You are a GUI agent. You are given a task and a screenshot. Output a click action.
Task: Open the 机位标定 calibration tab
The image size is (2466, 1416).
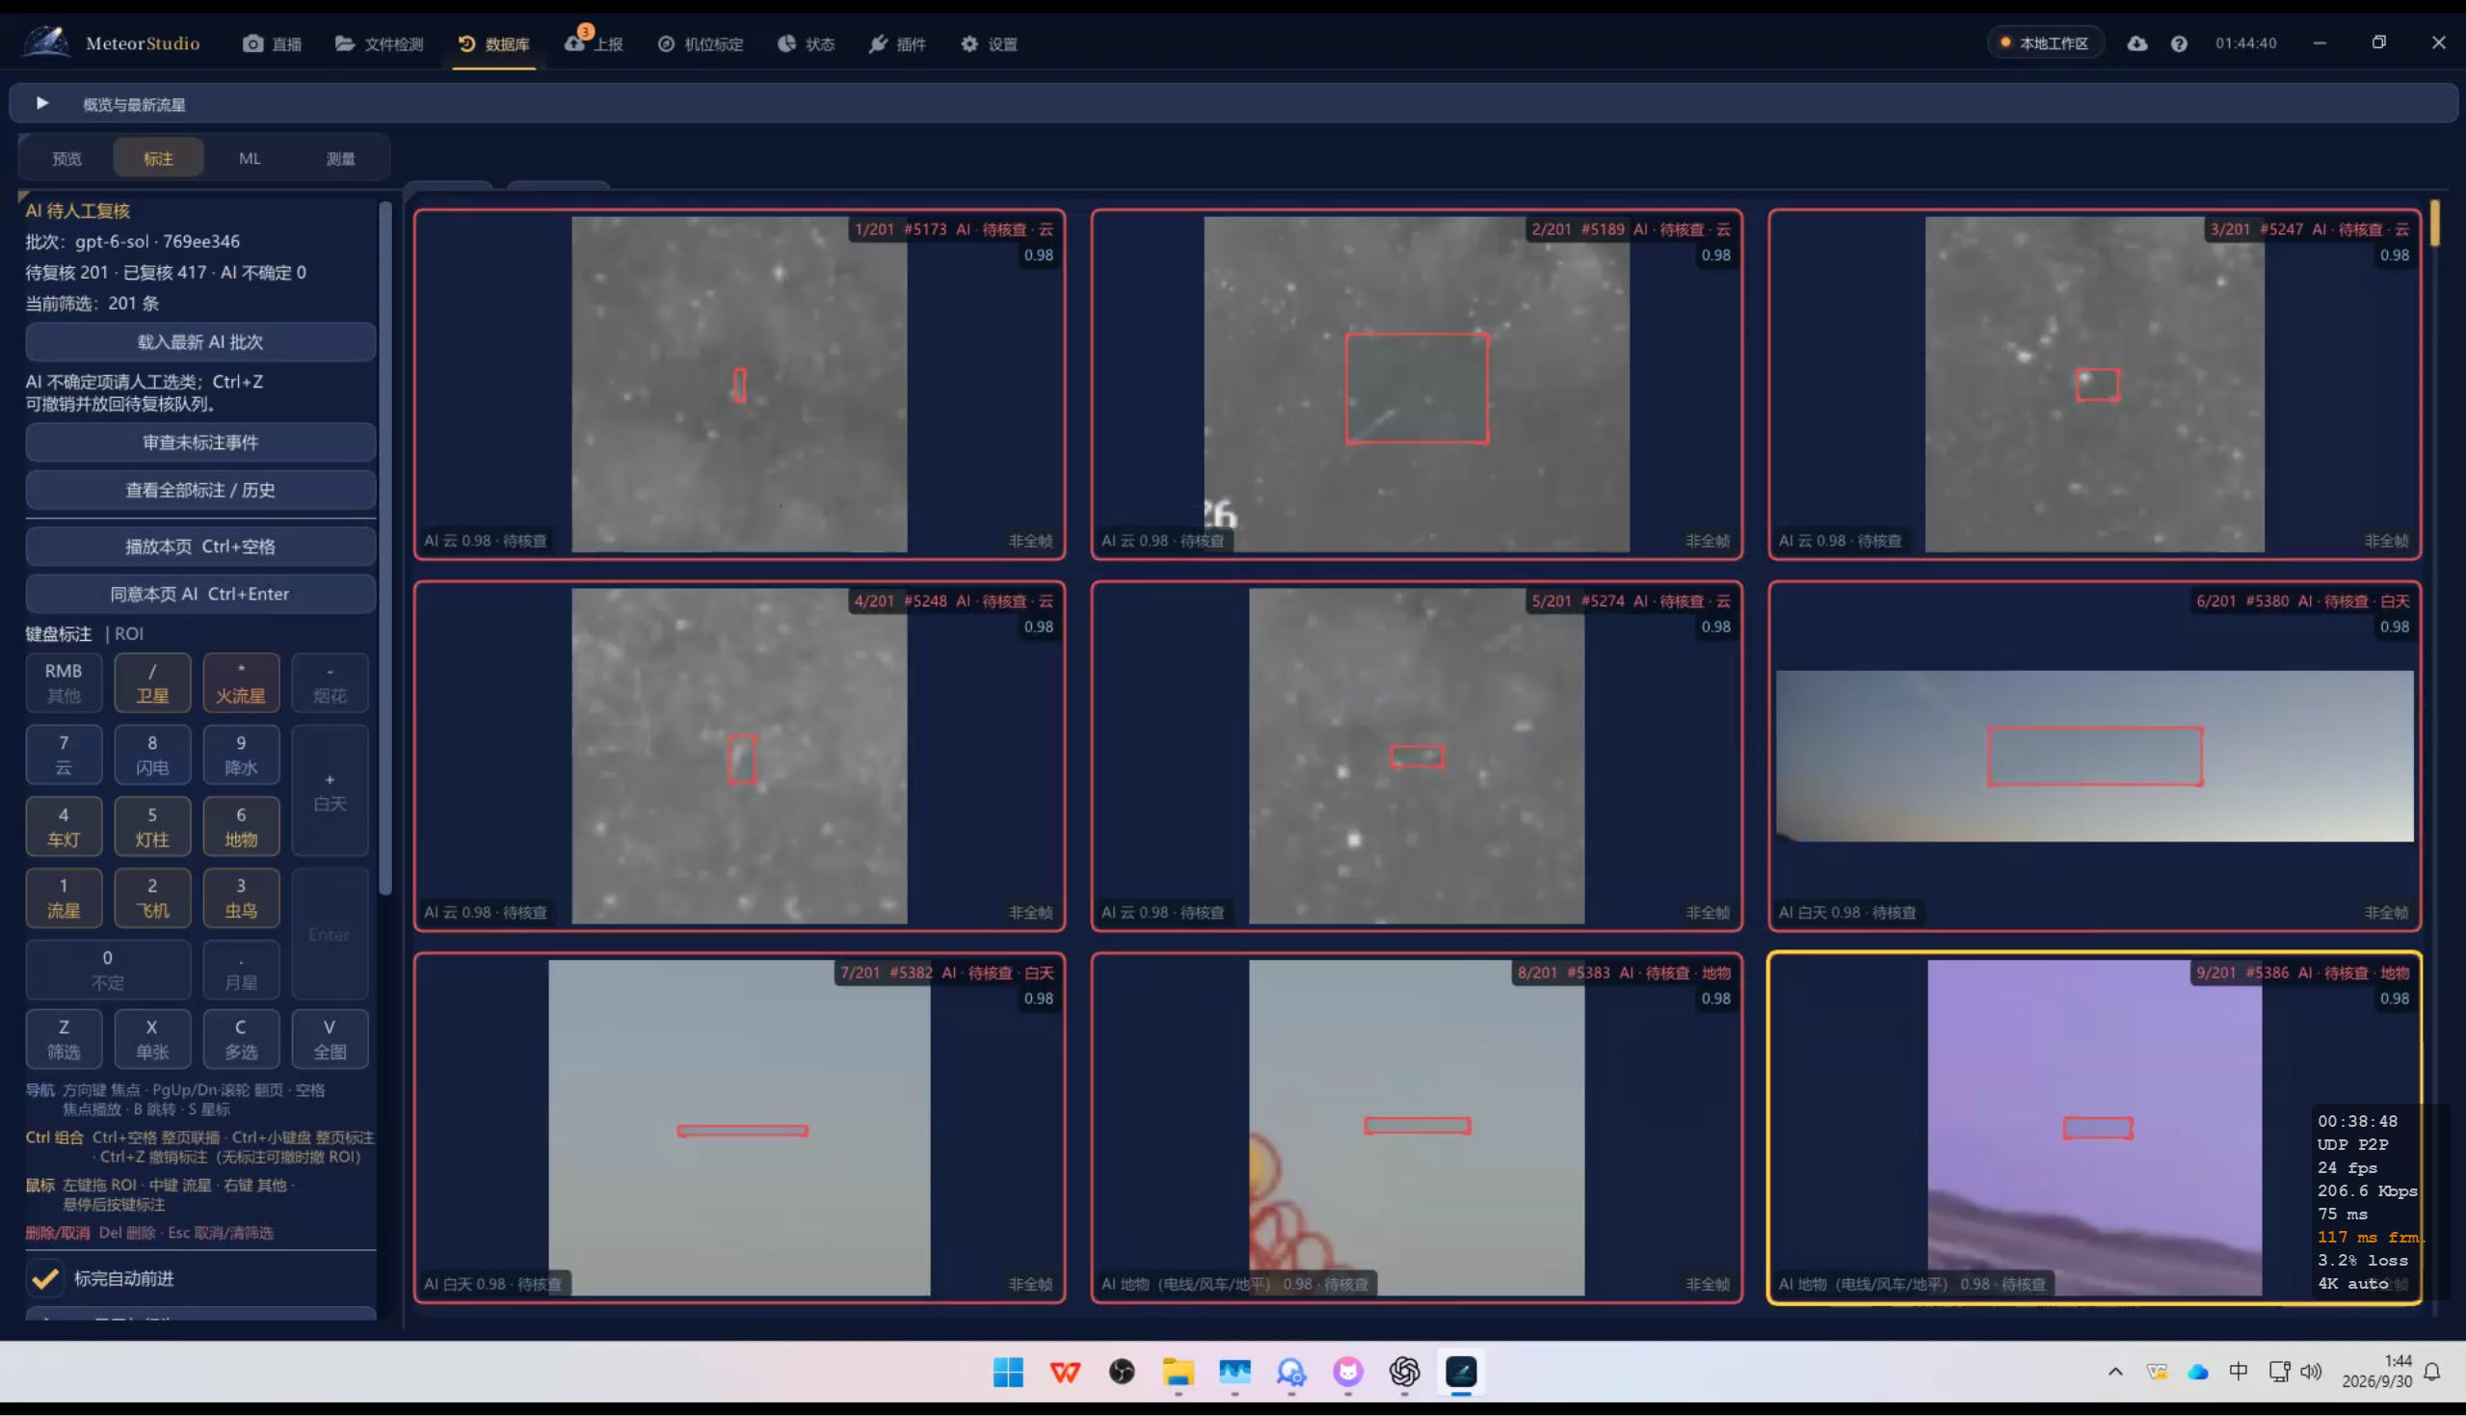tap(700, 43)
